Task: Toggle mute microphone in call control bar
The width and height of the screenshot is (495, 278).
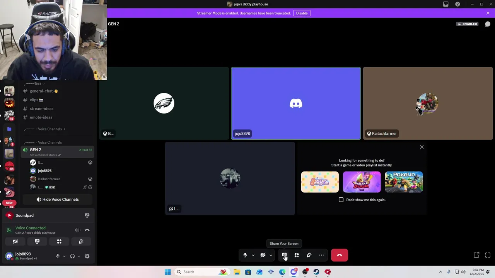Action: 245,255
